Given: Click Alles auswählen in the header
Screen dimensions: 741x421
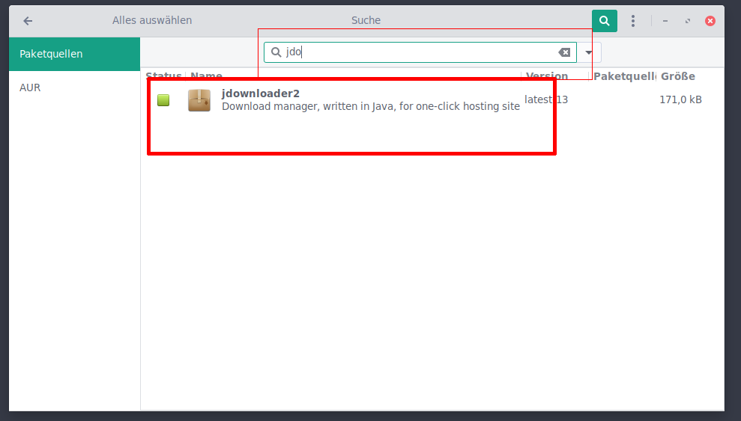Looking at the screenshot, I should pos(152,20).
